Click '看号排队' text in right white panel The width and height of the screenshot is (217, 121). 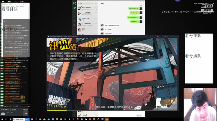pos(193,36)
